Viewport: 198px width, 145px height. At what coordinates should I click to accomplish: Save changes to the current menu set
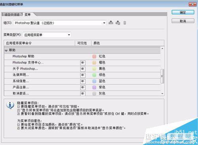point(111,23)
